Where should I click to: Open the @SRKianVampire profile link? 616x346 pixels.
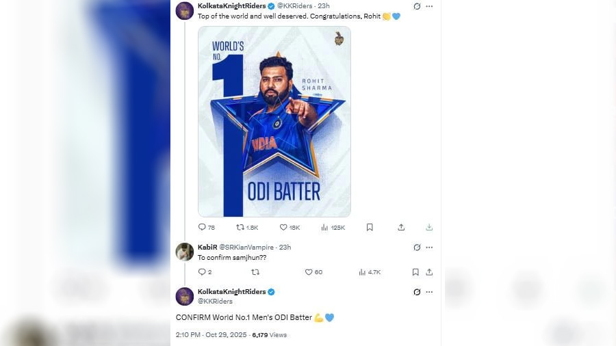coord(246,247)
